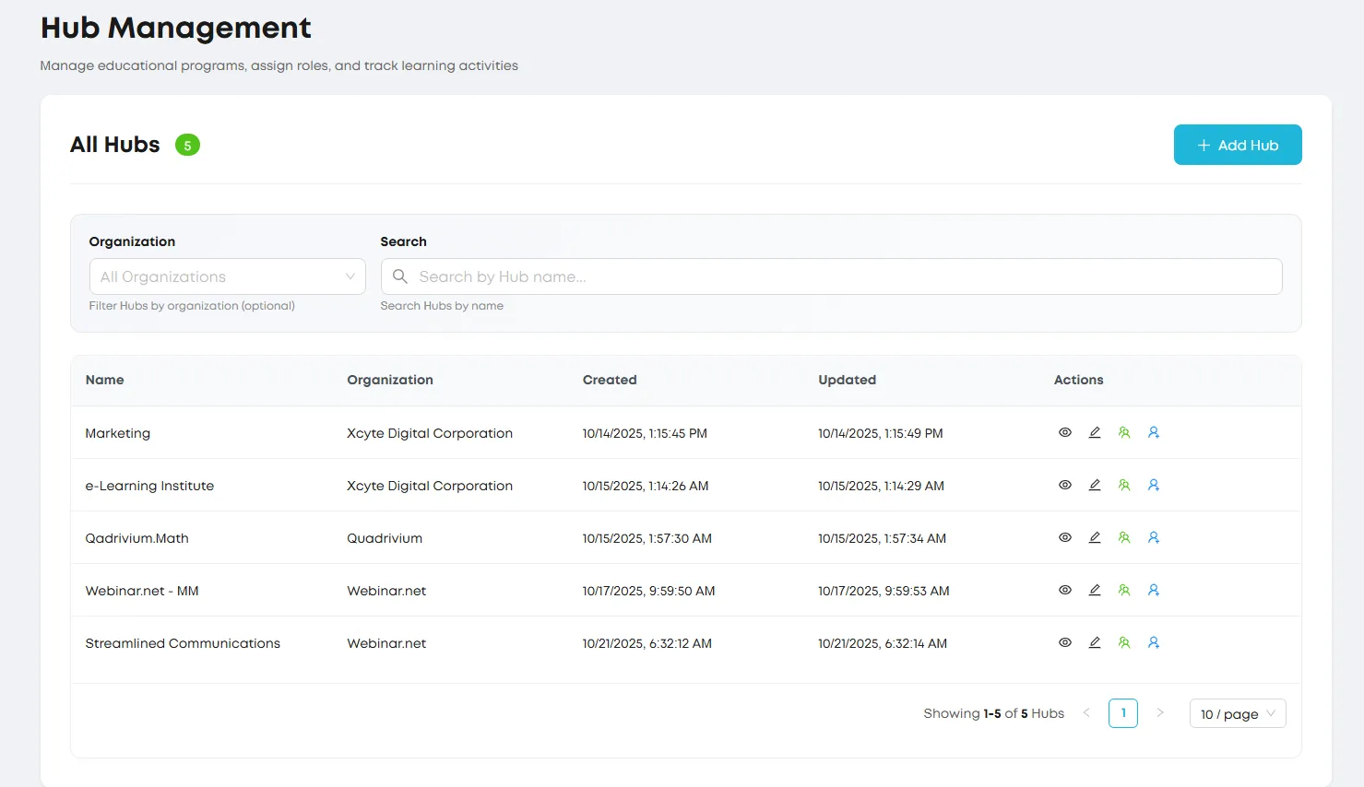Click the Actions column header
The image size is (1364, 787).
[1078, 380]
